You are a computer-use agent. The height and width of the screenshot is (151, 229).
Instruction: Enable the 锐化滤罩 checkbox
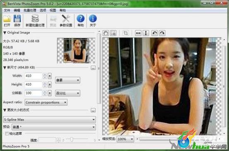coord(7,133)
